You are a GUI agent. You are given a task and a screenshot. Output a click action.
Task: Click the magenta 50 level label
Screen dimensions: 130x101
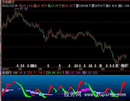coord(21,73)
